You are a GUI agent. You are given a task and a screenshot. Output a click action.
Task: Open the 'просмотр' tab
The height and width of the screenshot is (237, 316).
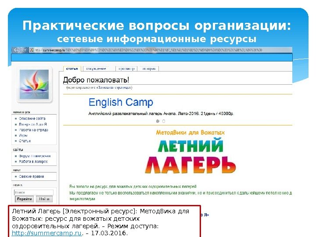[x=126, y=69]
